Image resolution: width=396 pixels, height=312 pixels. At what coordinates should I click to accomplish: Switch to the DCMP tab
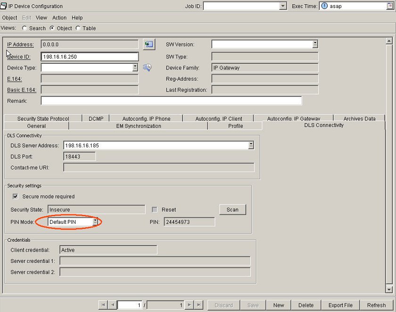tap(96, 118)
